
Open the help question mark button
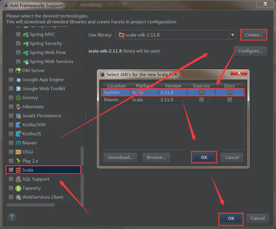[12, 217]
